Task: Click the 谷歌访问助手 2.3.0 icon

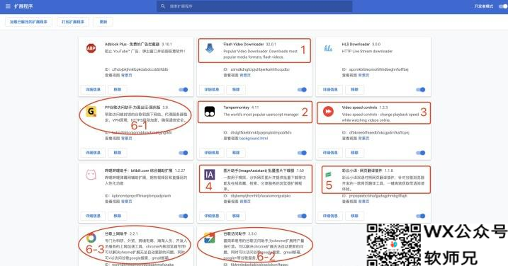Action: [x=210, y=238]
